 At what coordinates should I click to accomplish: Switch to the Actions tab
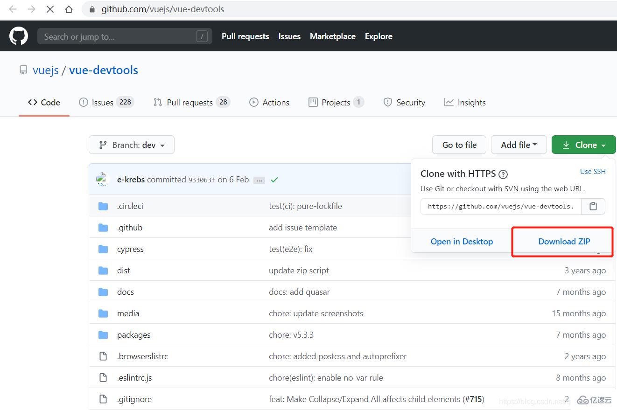(x=269, y=103)
